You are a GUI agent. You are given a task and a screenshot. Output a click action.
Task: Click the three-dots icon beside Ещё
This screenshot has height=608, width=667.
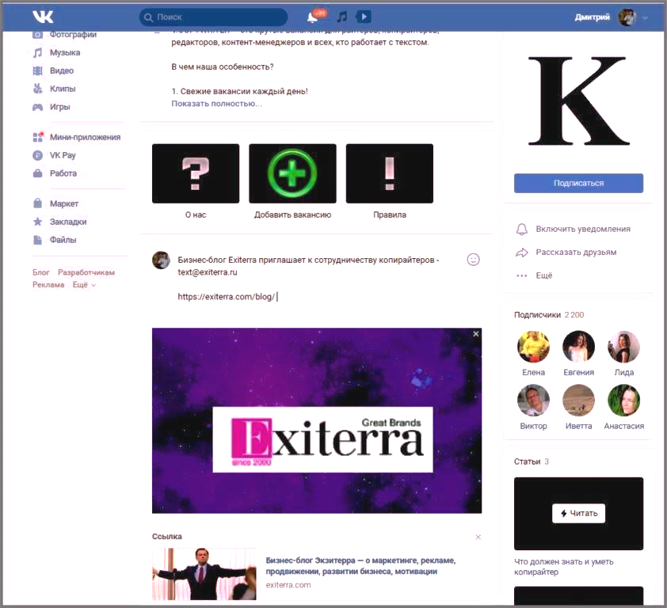[522, 276]
